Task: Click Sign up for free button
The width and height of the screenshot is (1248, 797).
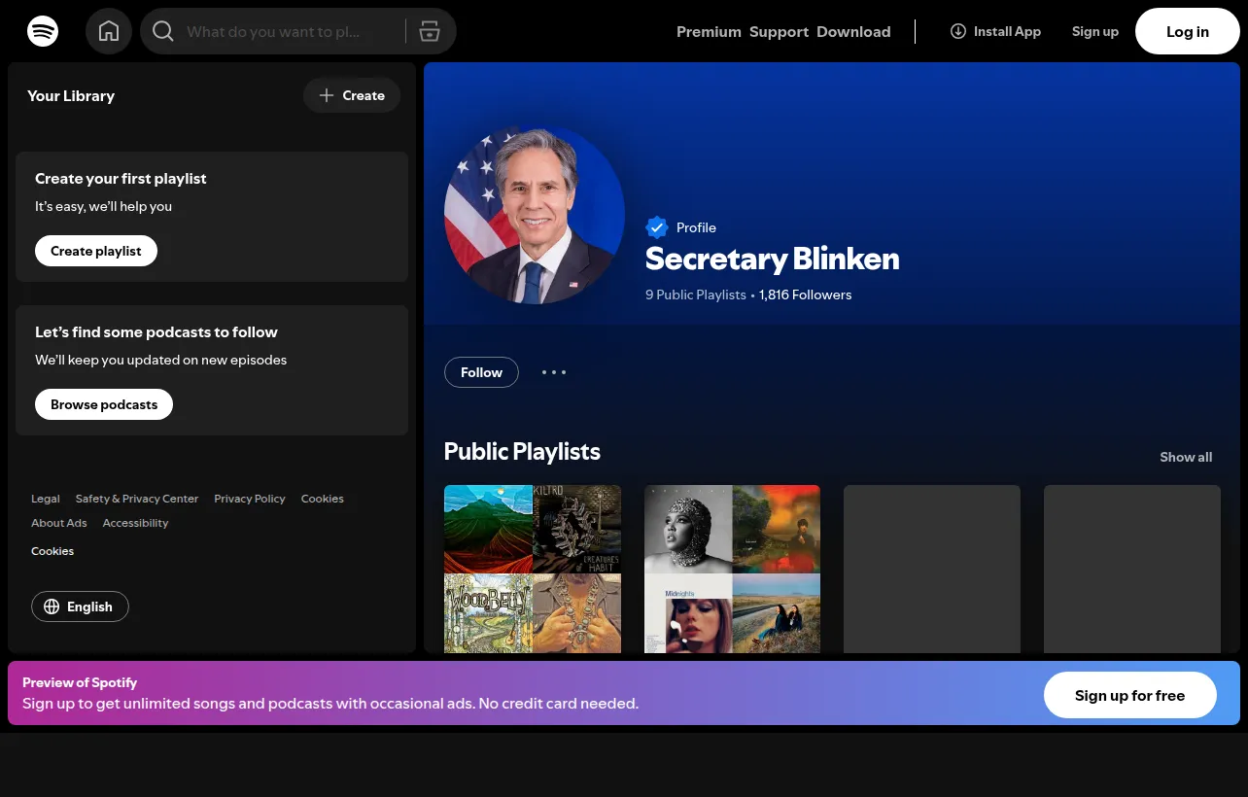Action: pos(1130,696)
